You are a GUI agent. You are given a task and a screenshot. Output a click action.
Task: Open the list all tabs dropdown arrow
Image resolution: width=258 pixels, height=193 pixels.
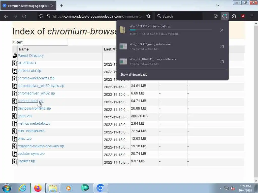pyautogui.click(x=218, y=6)
